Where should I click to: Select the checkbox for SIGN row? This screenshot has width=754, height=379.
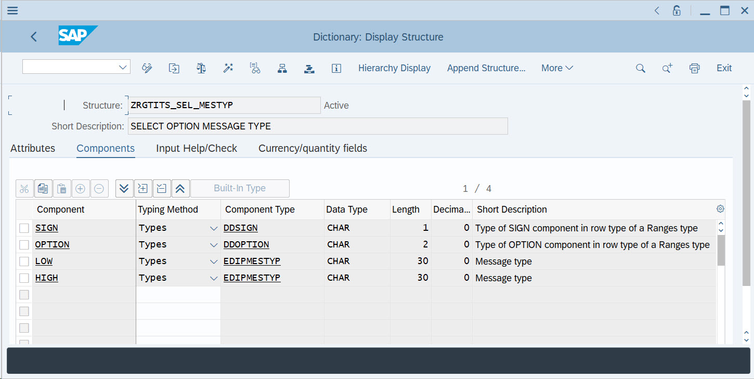[24, 228]
